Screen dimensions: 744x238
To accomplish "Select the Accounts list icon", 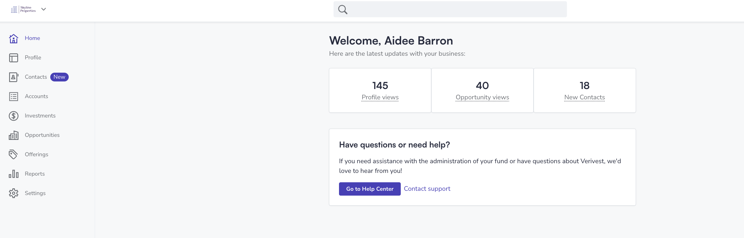I will (x=14, y=97).
